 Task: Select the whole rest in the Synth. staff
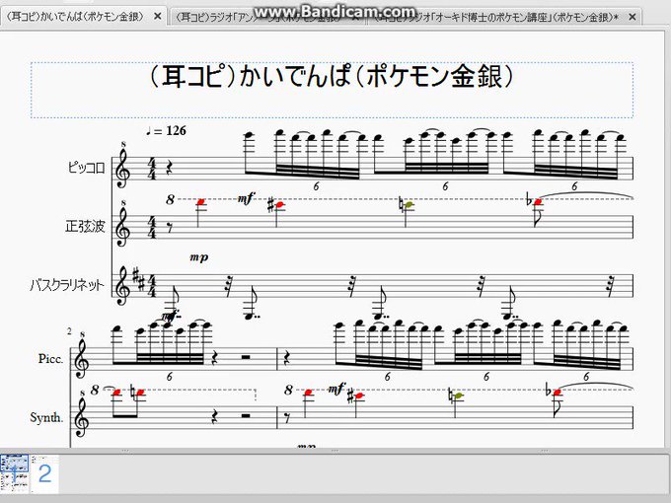(245, 415)
